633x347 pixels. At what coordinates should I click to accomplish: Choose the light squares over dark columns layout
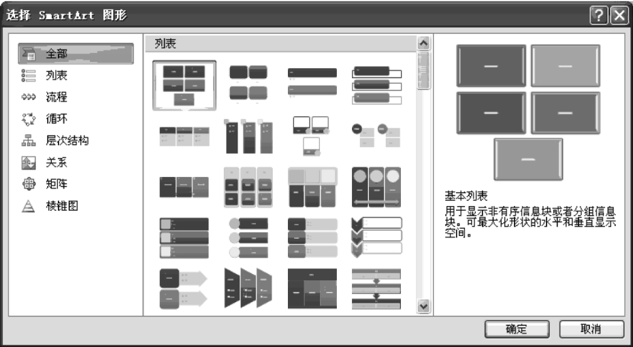pos(312,187)
